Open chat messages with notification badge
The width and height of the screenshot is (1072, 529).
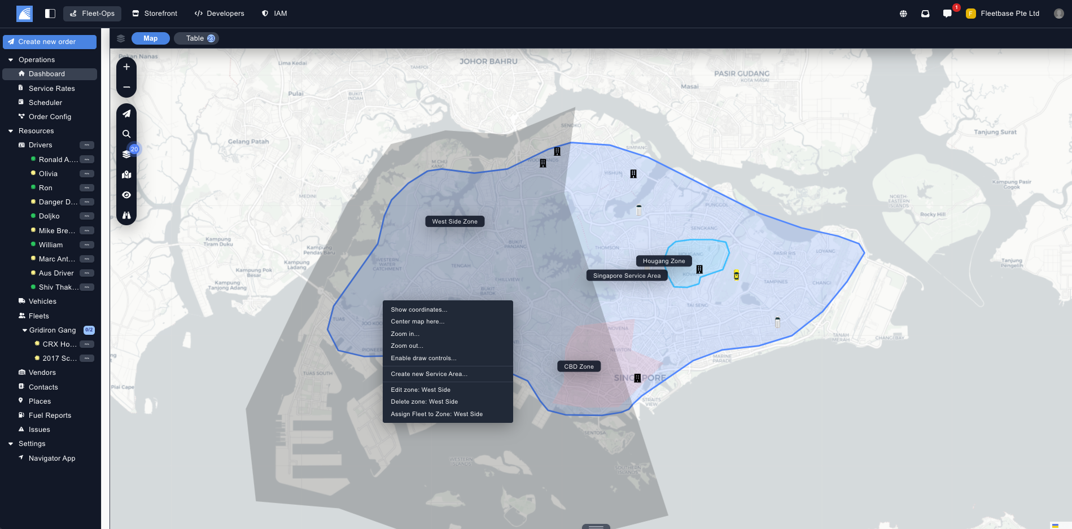947,14
